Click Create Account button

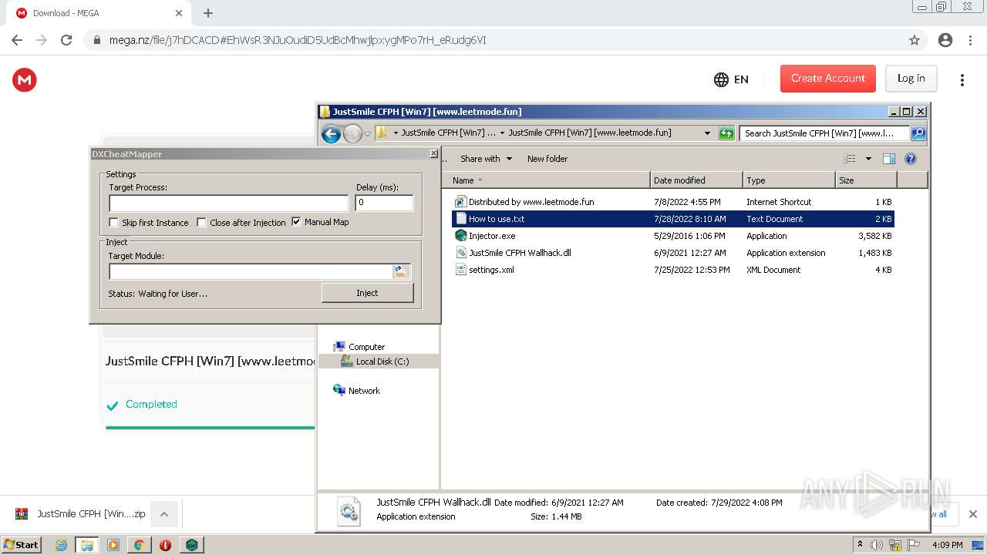point(828,79)
